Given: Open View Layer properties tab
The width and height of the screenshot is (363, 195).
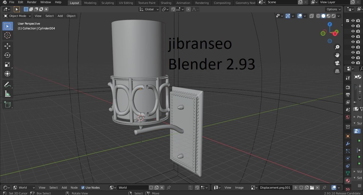Looking at the screenshot, I should point(348,102).
